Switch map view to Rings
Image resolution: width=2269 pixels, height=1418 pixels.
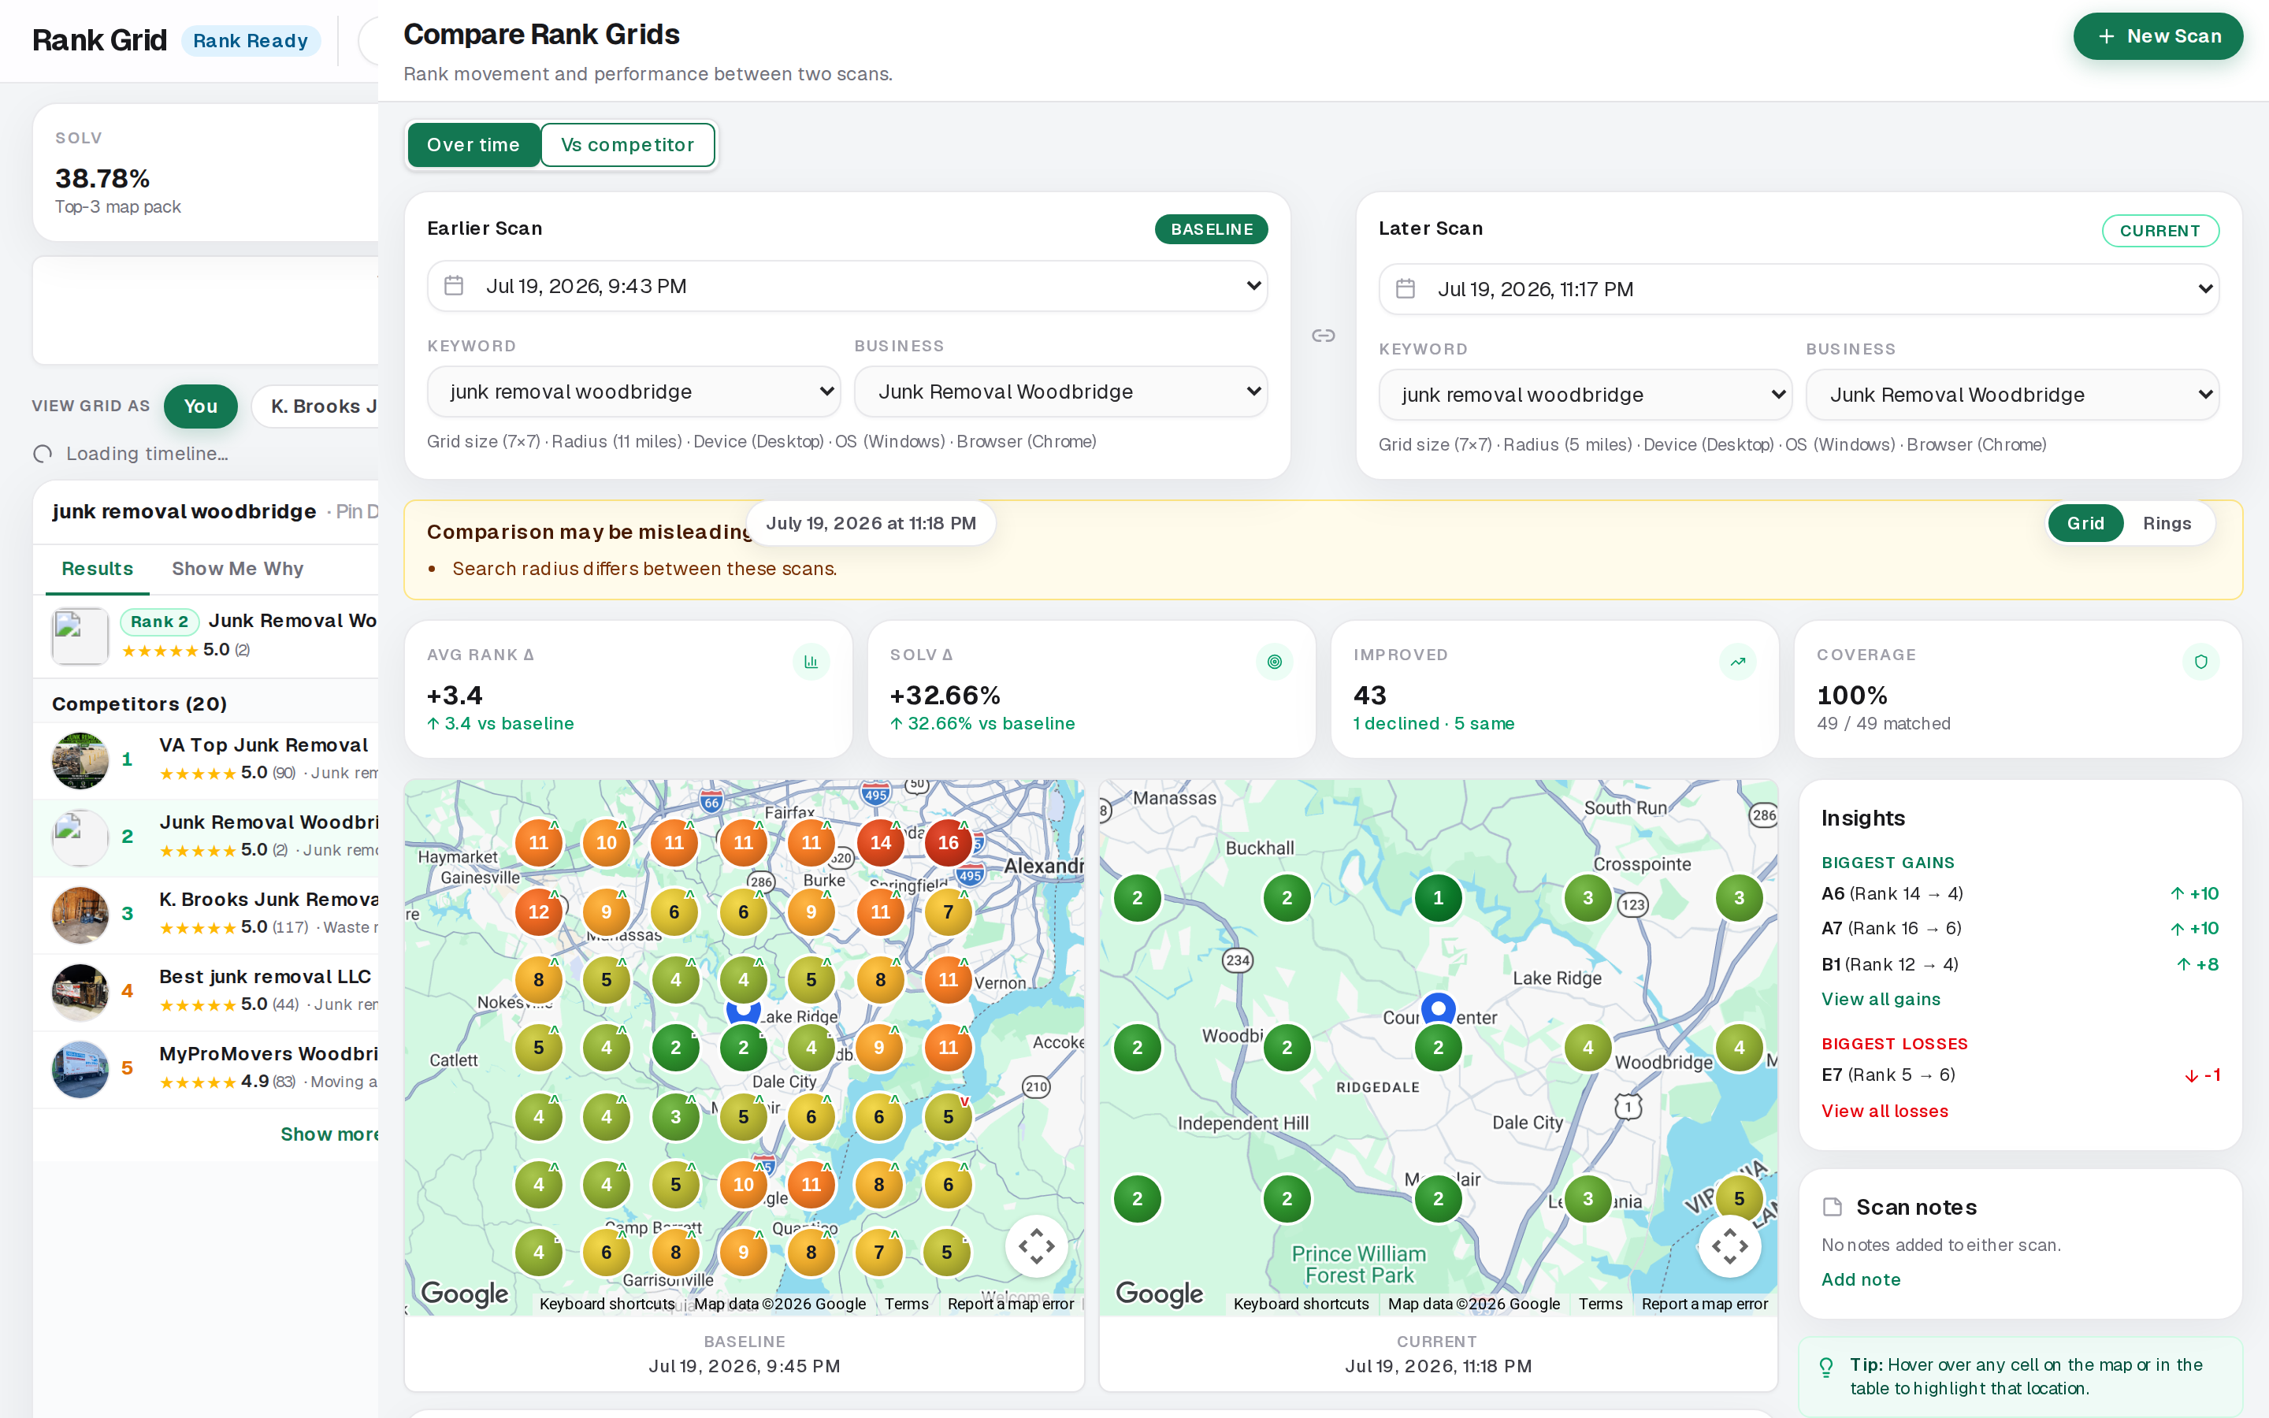(x=2167, y=523)
